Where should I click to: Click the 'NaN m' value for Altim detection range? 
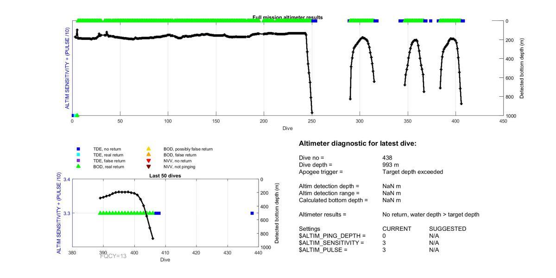392,193
